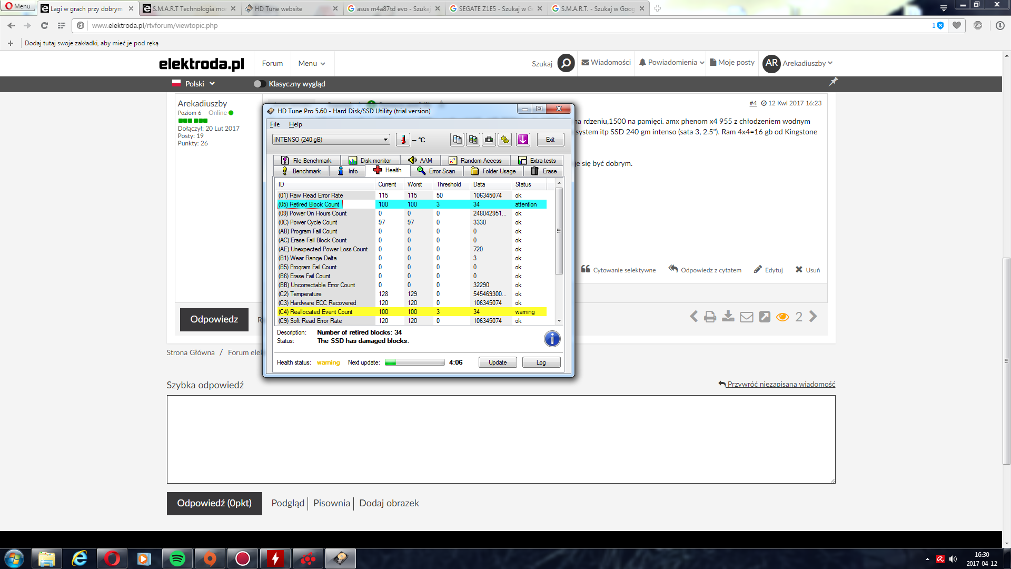Screen dimensions: 1011x569
Task: Open the Polski language dropdown
Action: pyautogui.click(x=194, y=84)
